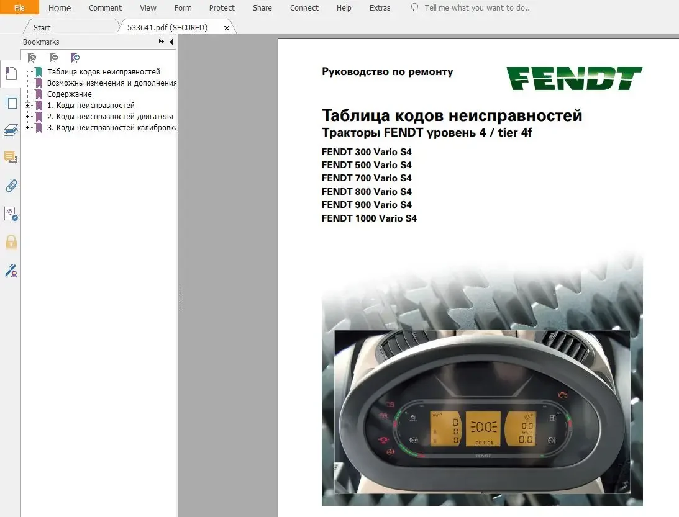Click the lightbulb Tell me icon
The width and height of the screenshot is (679, 517).
click(x=414, y=8)
